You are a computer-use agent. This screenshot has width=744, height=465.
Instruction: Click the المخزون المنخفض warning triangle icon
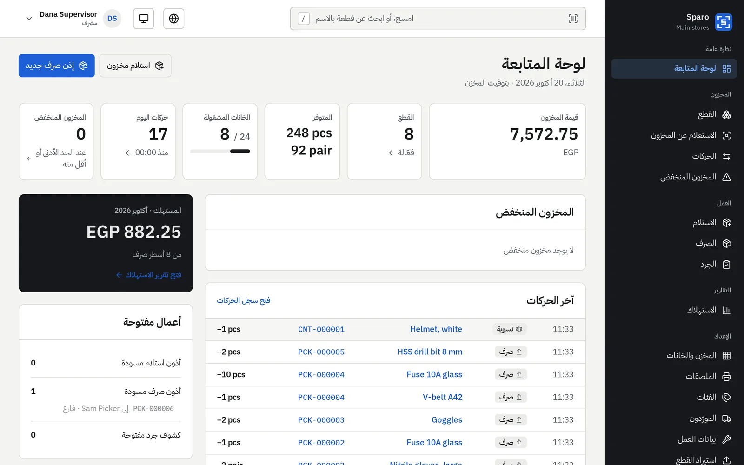(726, 177)
